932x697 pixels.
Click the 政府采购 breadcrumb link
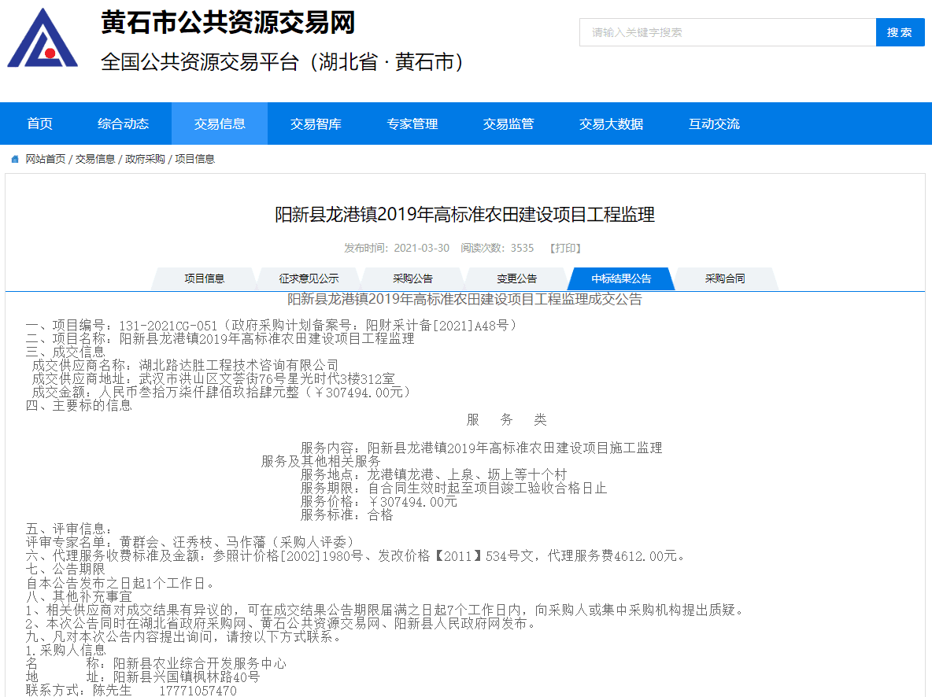(145, 159)
